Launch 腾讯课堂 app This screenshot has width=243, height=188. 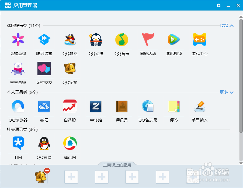click(44, 40)
